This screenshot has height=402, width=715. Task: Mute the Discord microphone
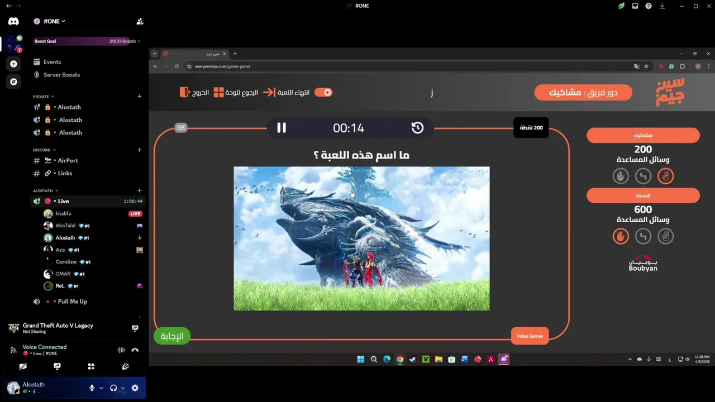(92, 388)
